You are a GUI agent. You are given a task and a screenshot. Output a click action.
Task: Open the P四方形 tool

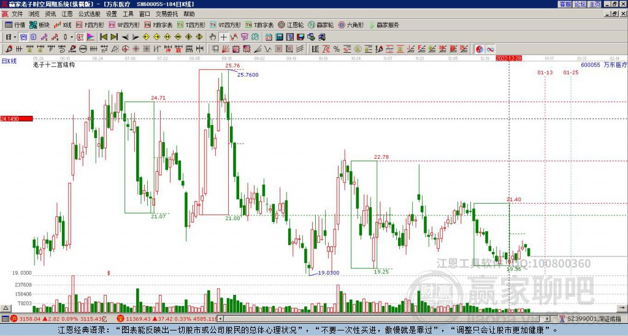(x=90, y=25)
